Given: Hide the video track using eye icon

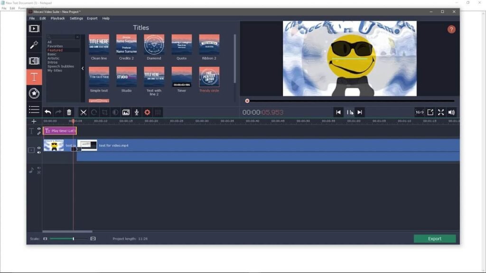Looking at the screenshot, I should (x=39, y=148).
